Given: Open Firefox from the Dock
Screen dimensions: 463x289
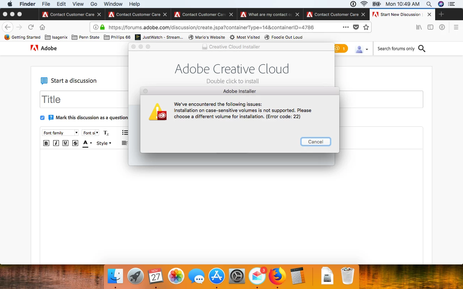Looking at the screenshot, I should 277,277.
